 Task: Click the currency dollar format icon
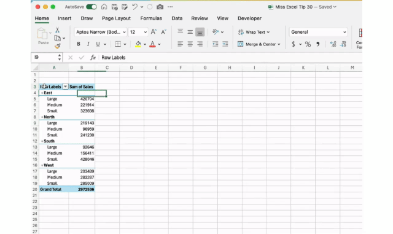pos(294,44)
